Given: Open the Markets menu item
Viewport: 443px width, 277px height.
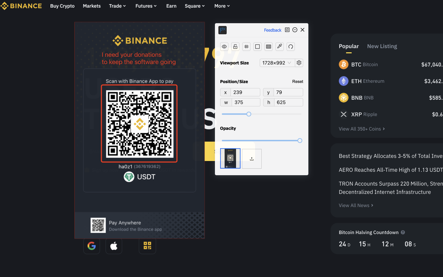Looking at the screenshot, I should pyautogui.click(x=91, y=6).
